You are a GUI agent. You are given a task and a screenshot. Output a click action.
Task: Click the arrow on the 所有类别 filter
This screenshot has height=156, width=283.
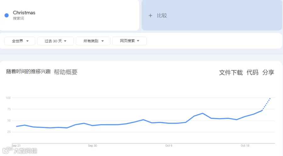click(103, 41)
